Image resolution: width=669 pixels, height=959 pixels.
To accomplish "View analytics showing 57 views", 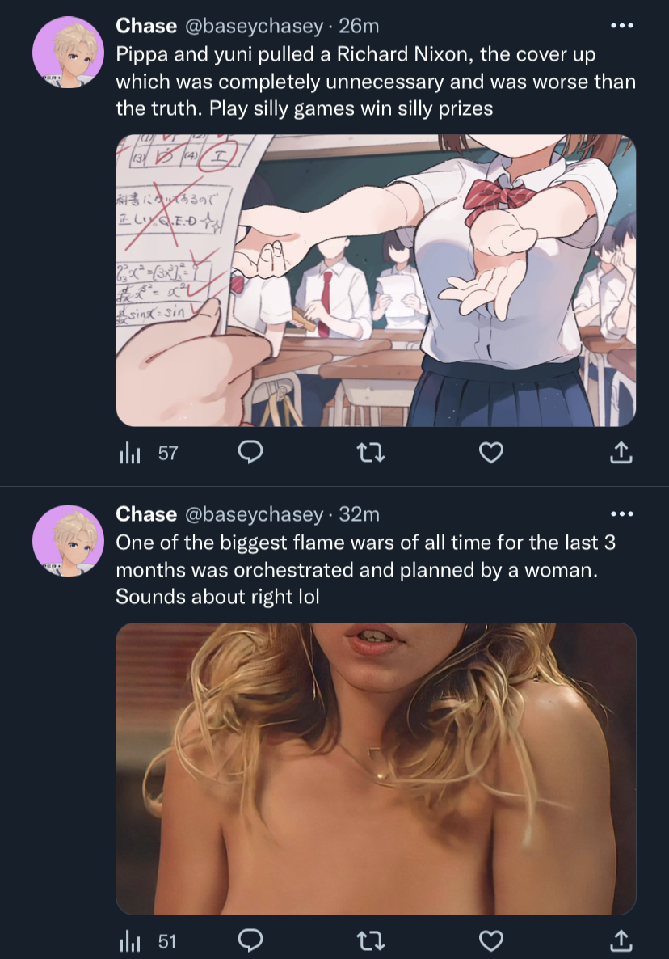I will click(x=149, y=453).
